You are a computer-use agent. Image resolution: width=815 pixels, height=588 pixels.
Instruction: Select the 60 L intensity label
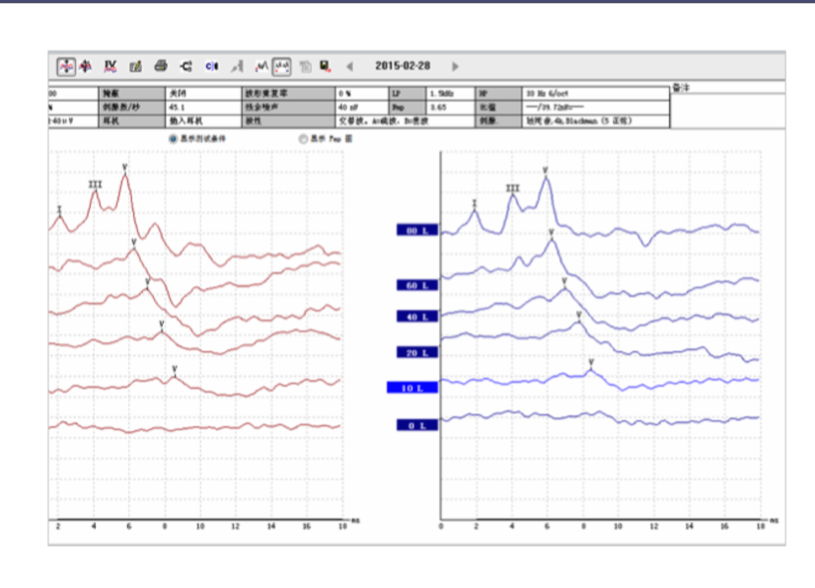click(417, 285)
